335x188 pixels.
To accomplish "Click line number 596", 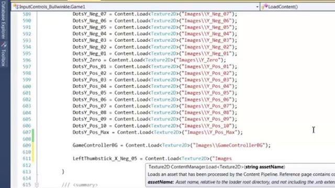I will click(x=27, y=60).
